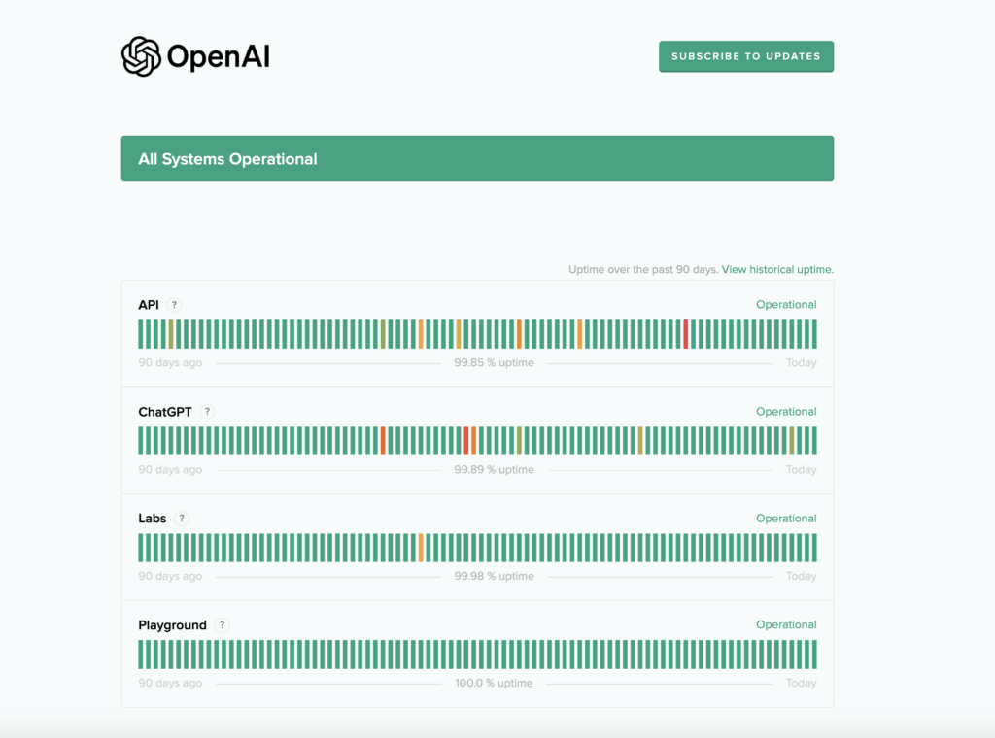
Task: Select the API Operational status label
Action: click(787, 304)
